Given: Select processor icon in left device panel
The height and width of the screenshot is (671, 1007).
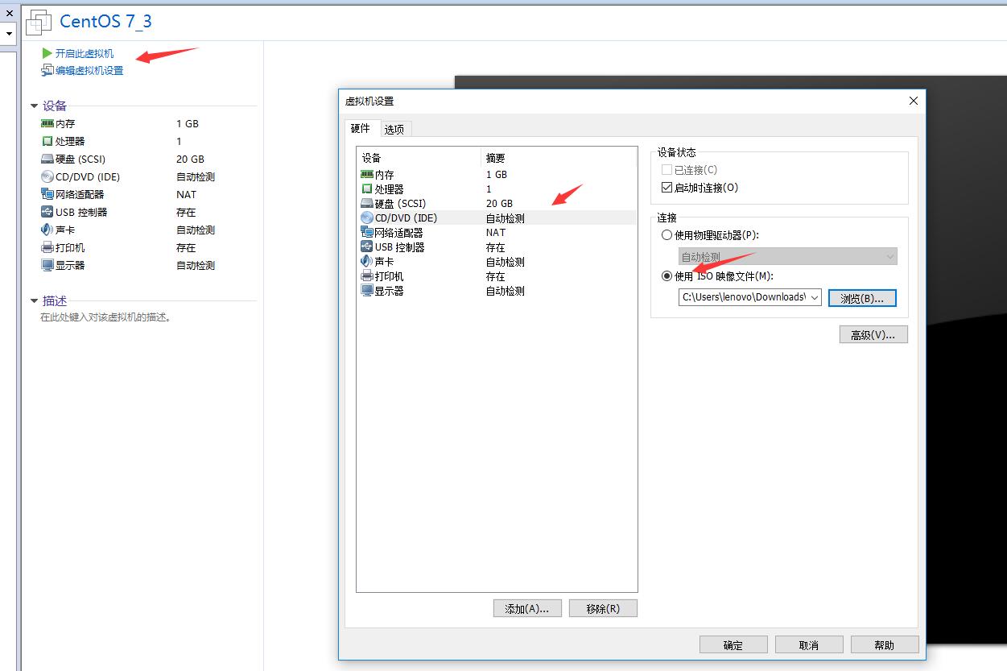Looking at the screenshot, I should tap(47, 141).
